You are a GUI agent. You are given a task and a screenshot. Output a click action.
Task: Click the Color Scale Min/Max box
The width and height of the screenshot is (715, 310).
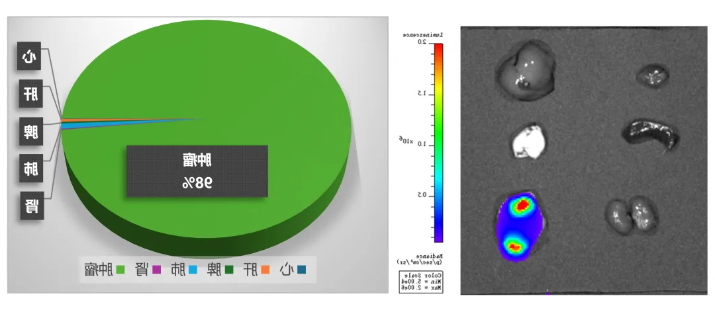[421, 282]
